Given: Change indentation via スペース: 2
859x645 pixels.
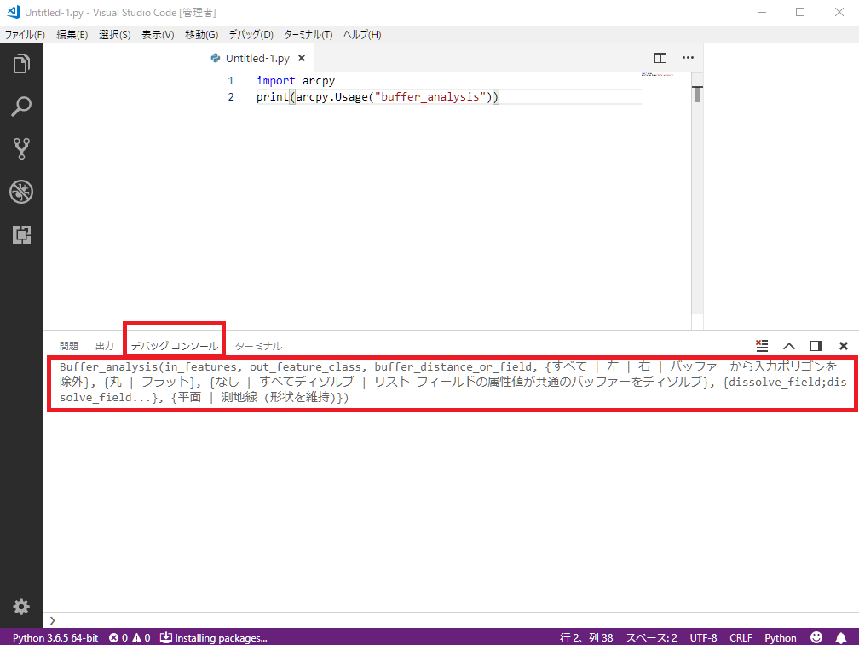Looking at the screenshot, I should [651, 638].
